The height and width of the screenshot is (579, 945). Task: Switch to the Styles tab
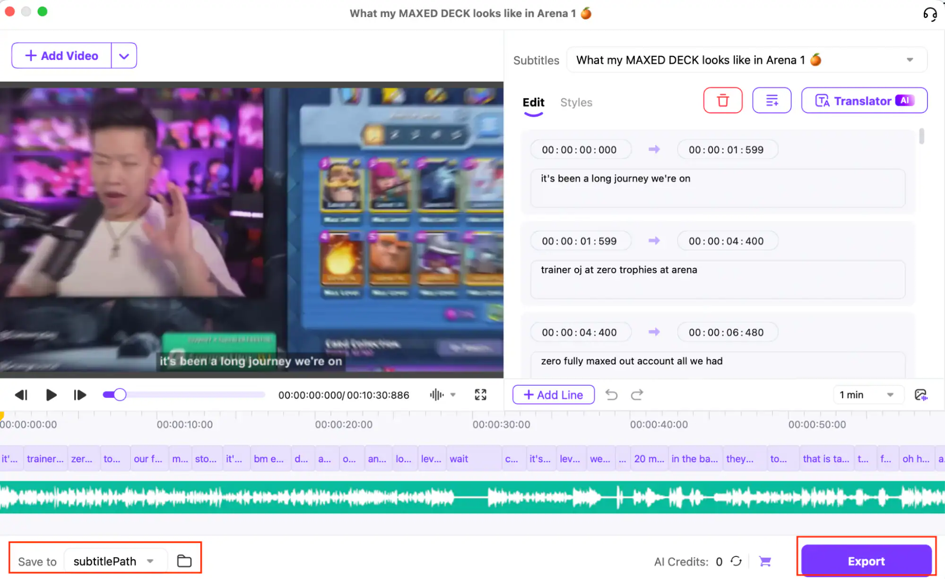pyautogui.click(x=575, y=102)
